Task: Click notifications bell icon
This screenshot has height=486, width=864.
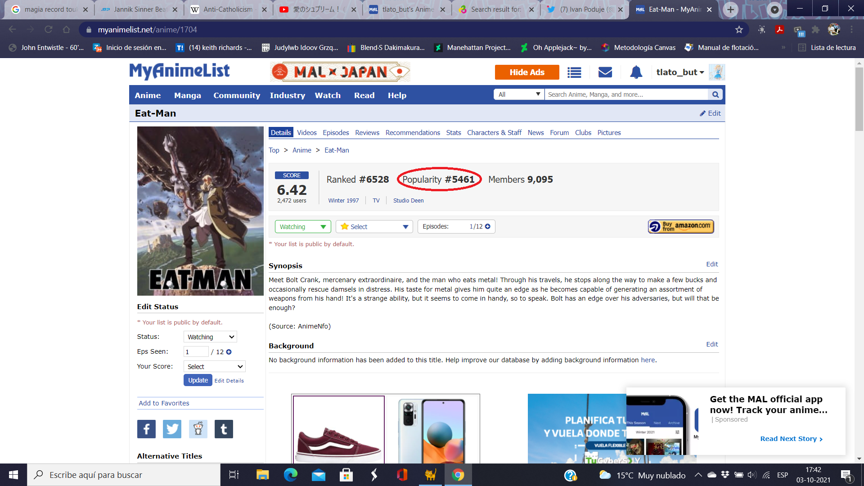Action: (636, 72)
